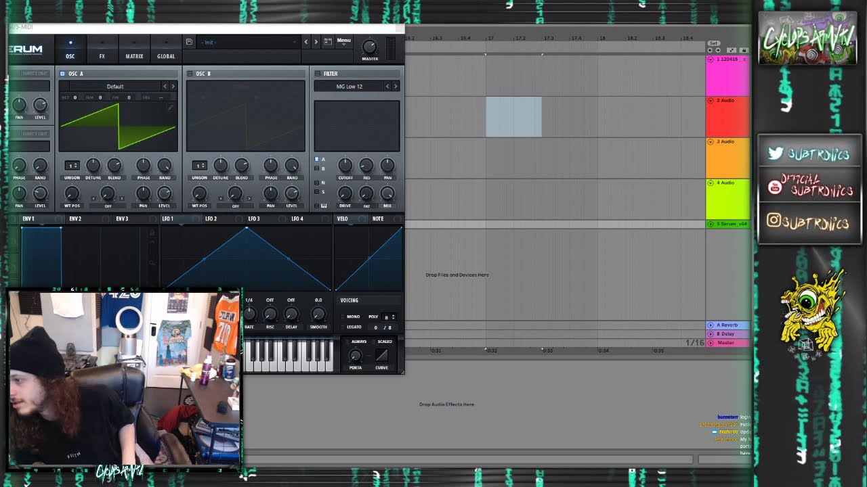867x487 pixels.
Task: Fold the 4 Audio track
Action: click(x=711, y=183)
